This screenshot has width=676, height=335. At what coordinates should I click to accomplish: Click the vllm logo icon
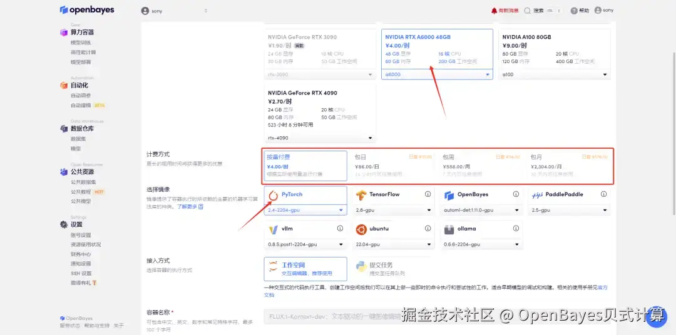[273, 229]
